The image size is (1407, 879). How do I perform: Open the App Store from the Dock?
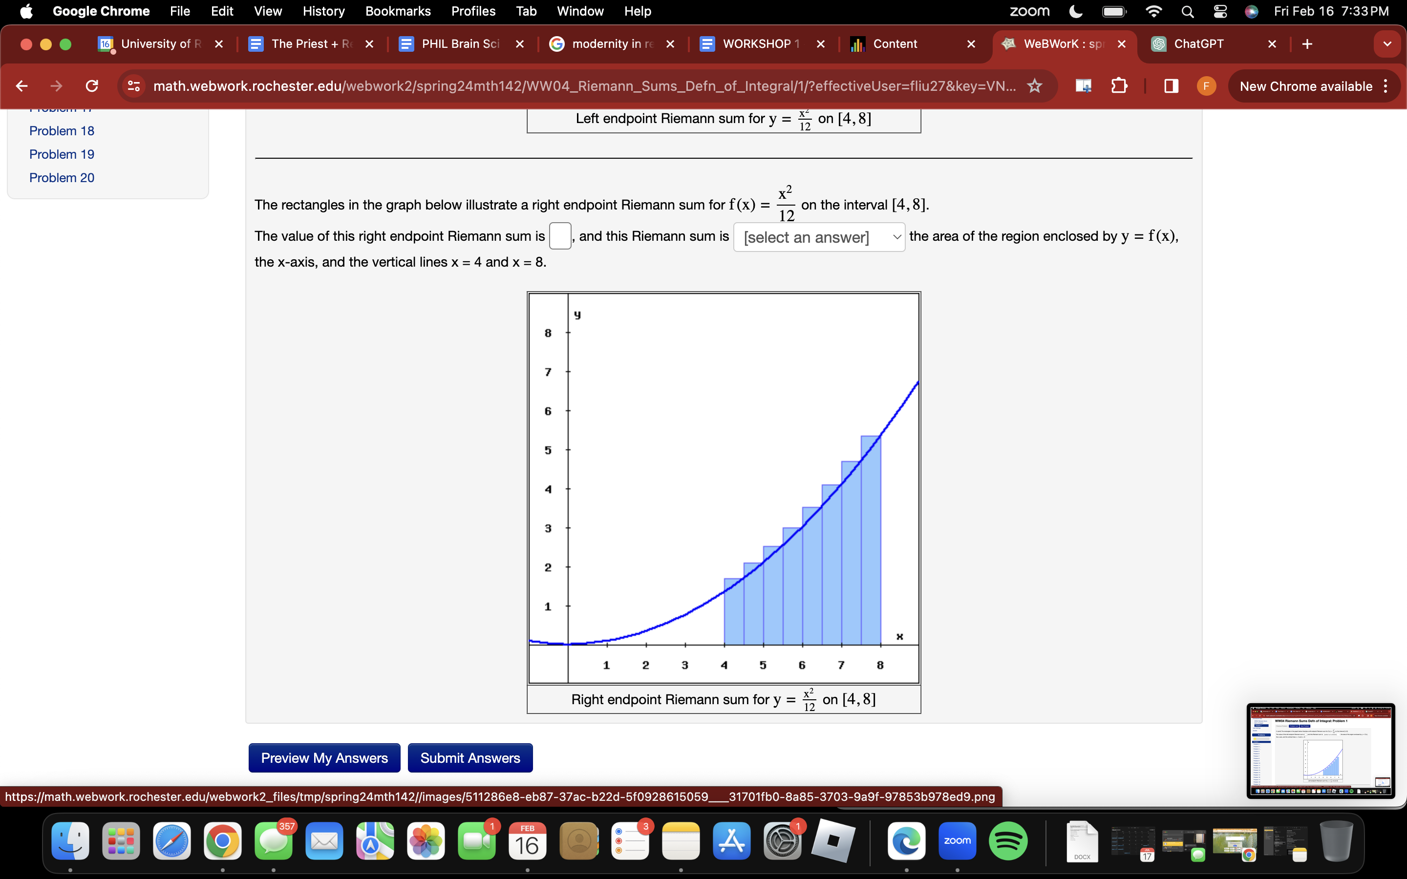[731, 840]
